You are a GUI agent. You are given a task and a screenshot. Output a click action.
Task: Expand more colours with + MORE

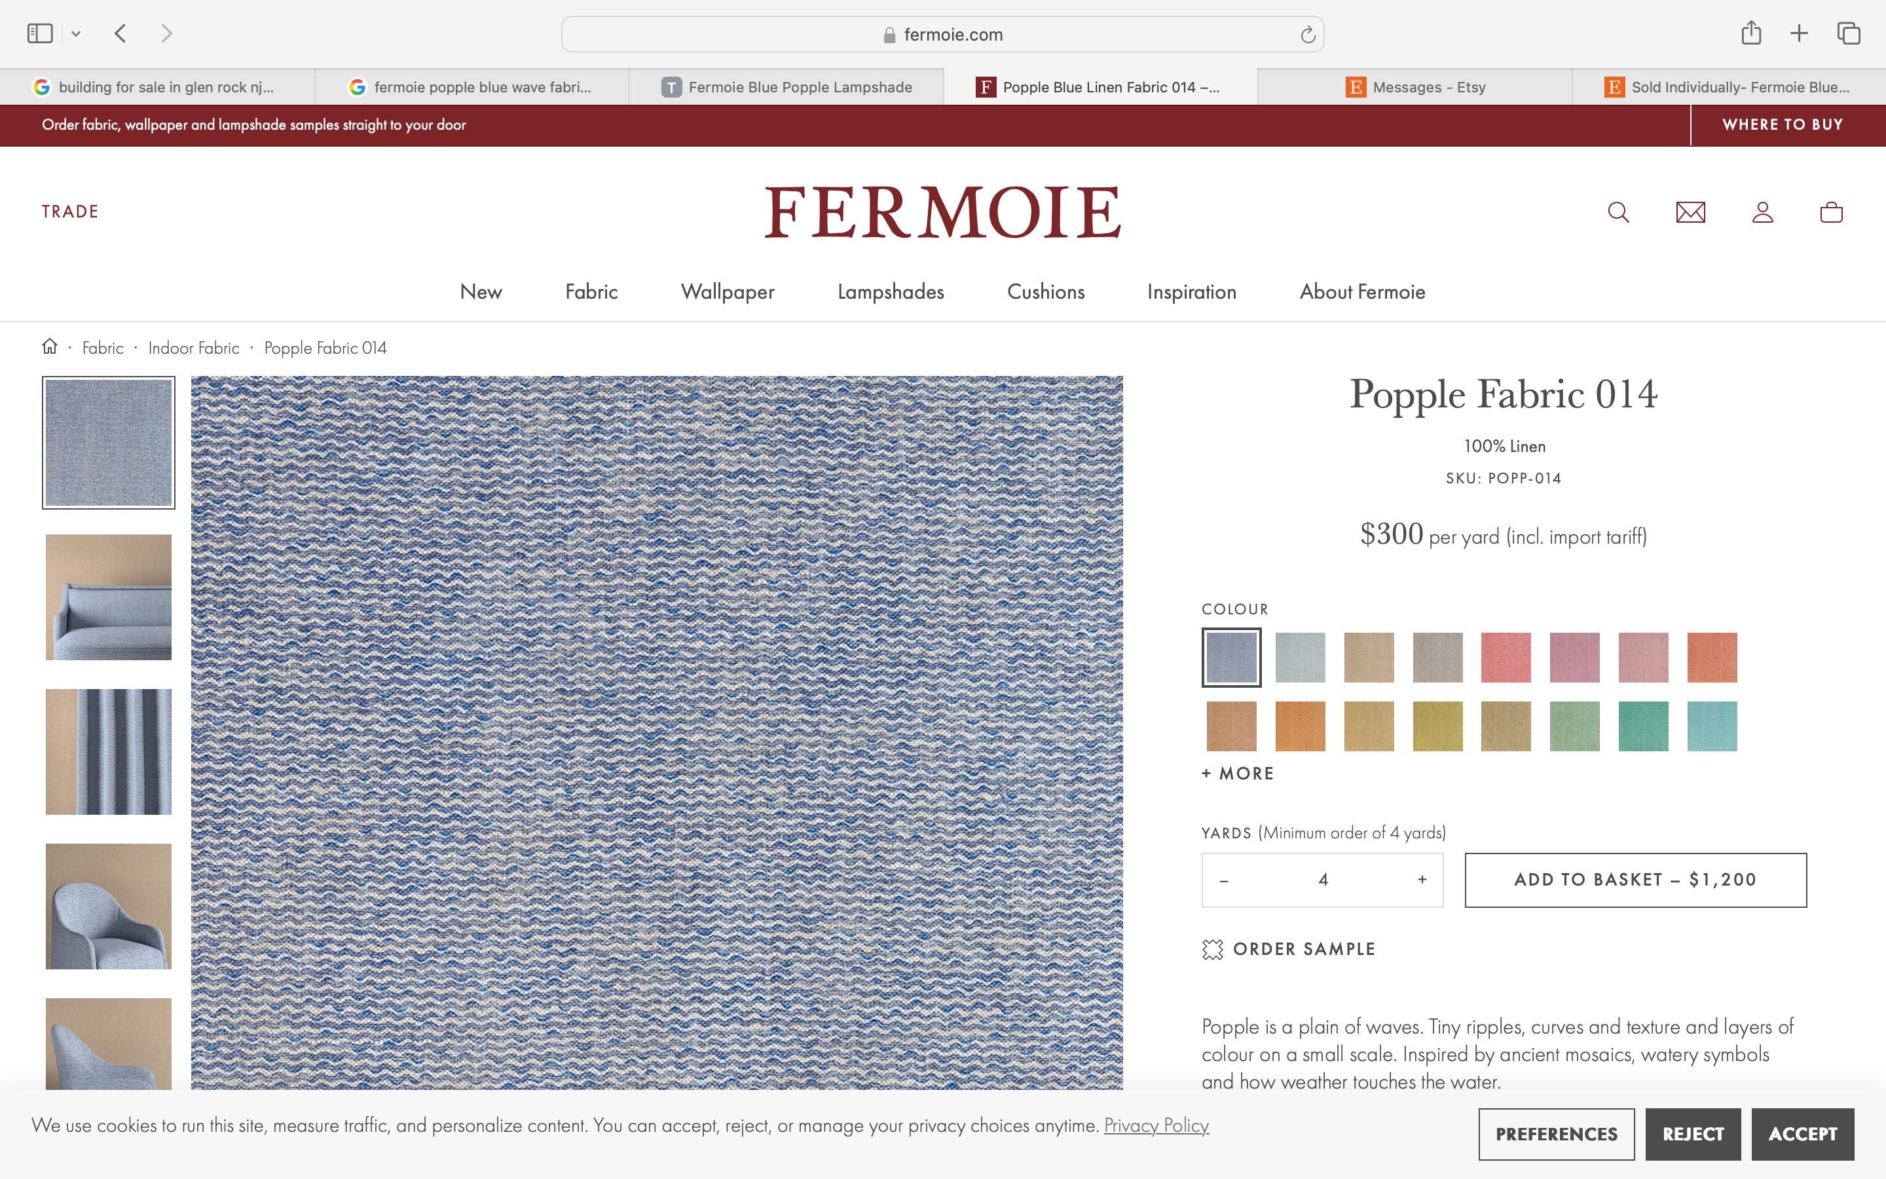(1238, 774)
